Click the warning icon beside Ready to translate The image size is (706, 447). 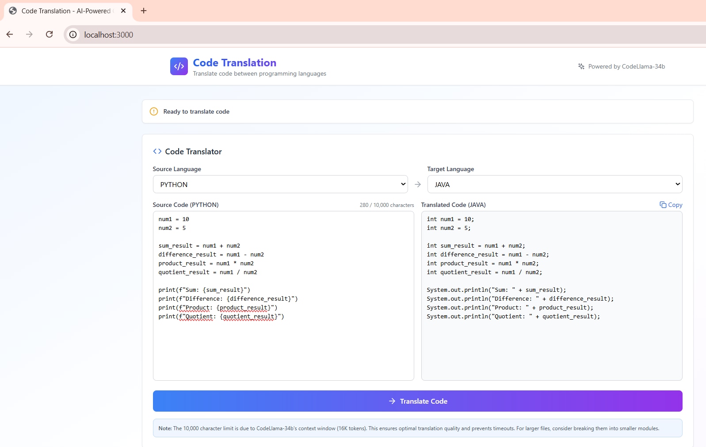coord(154,111)
